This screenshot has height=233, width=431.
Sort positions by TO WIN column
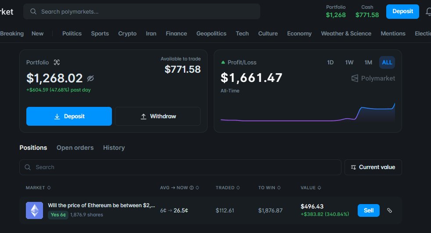pyautogui.click(x=269, y=188)
